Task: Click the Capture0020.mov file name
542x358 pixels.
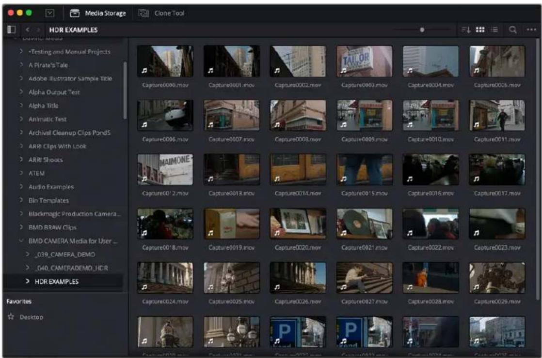Action: [298, 248]
